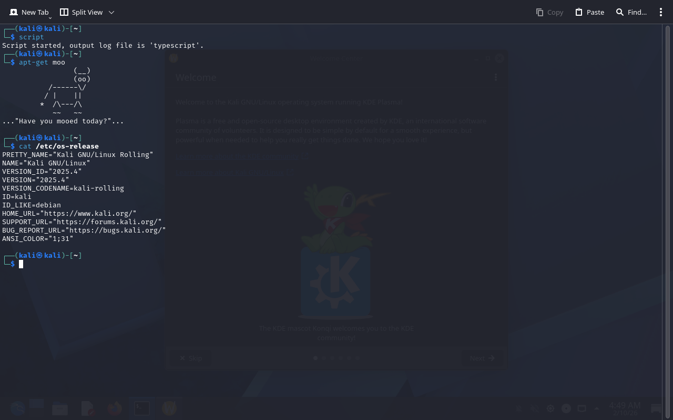Click the Copy toolbar icon
This screenshot has height=420, width=673.
pyautogui.click(x=549, y=12)
